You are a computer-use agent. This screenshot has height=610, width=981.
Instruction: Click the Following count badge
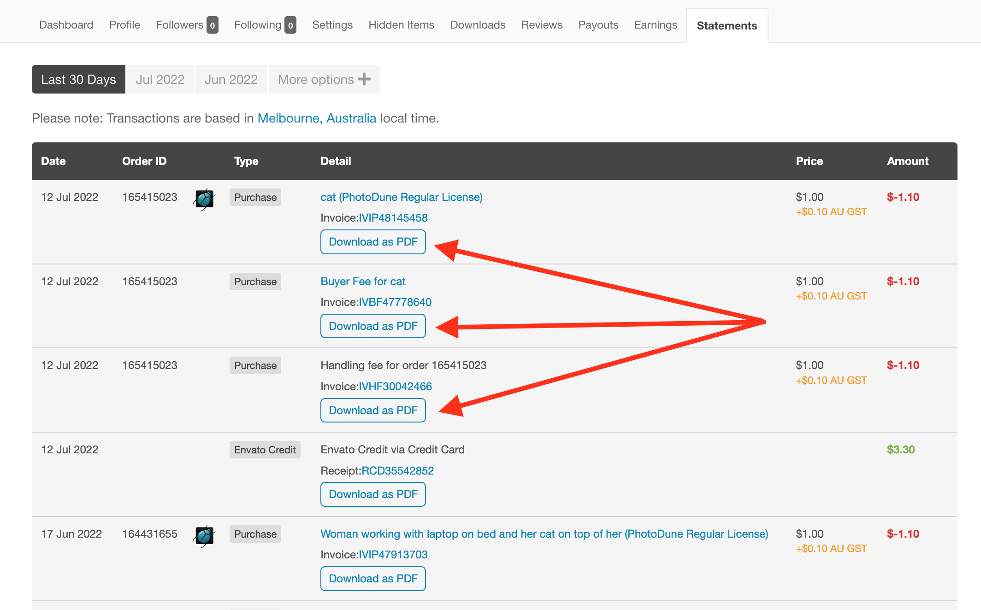290,25
